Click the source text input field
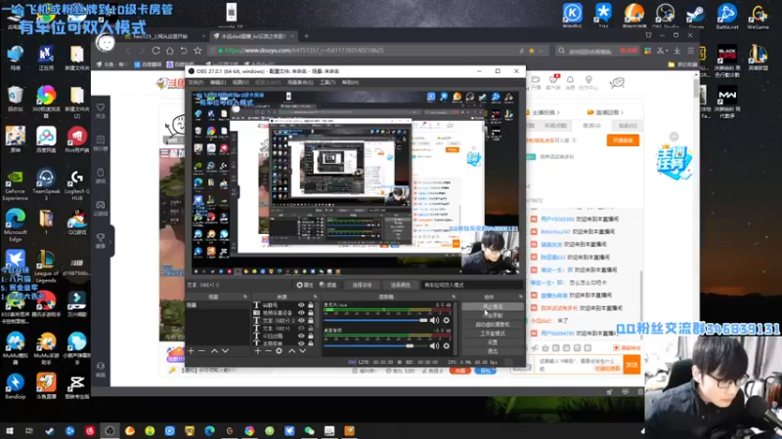Viewport: 782px width, 439px height. click(472, 285)
